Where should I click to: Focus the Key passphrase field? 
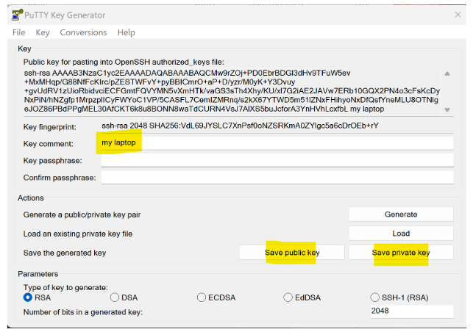(x=277, y=161)
